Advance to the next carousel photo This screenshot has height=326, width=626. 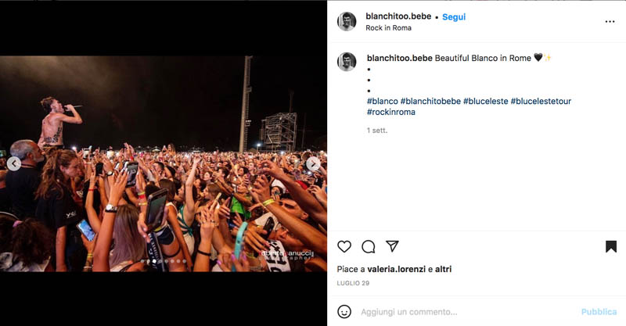[313, 163]
